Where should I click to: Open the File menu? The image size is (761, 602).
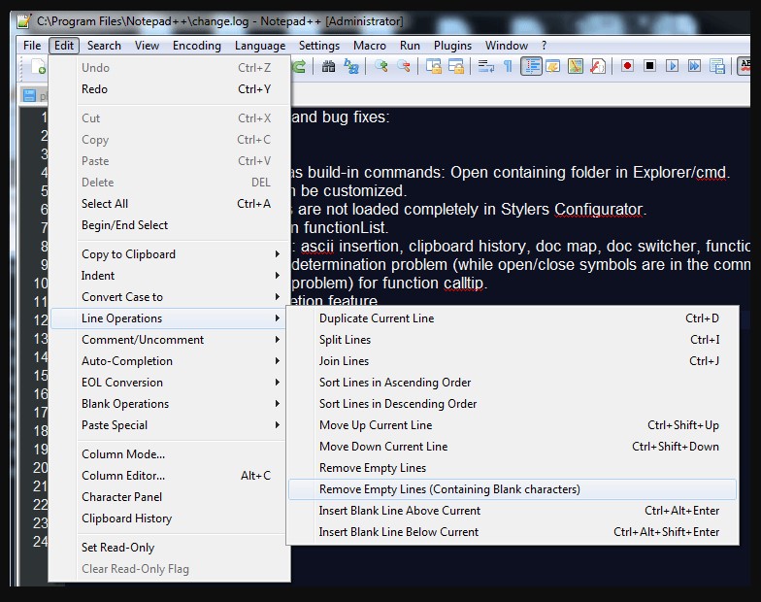click(x=32, y=46)
